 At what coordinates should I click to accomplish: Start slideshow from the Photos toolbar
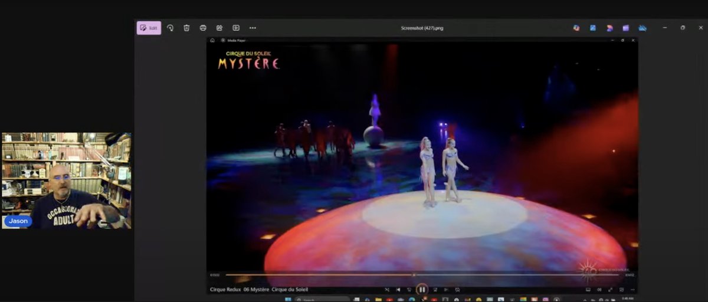[x=236, y=28]
